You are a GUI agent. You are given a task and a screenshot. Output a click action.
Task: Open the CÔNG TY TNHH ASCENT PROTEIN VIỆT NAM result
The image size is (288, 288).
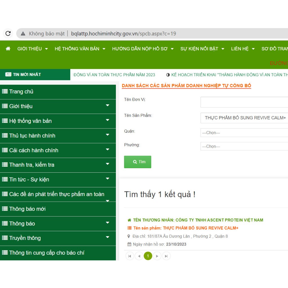(x=198, y=220)
